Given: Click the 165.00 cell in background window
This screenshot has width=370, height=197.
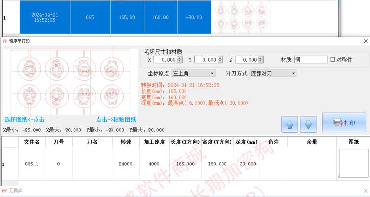Looking at the screenshot, I should click(127, 17).
